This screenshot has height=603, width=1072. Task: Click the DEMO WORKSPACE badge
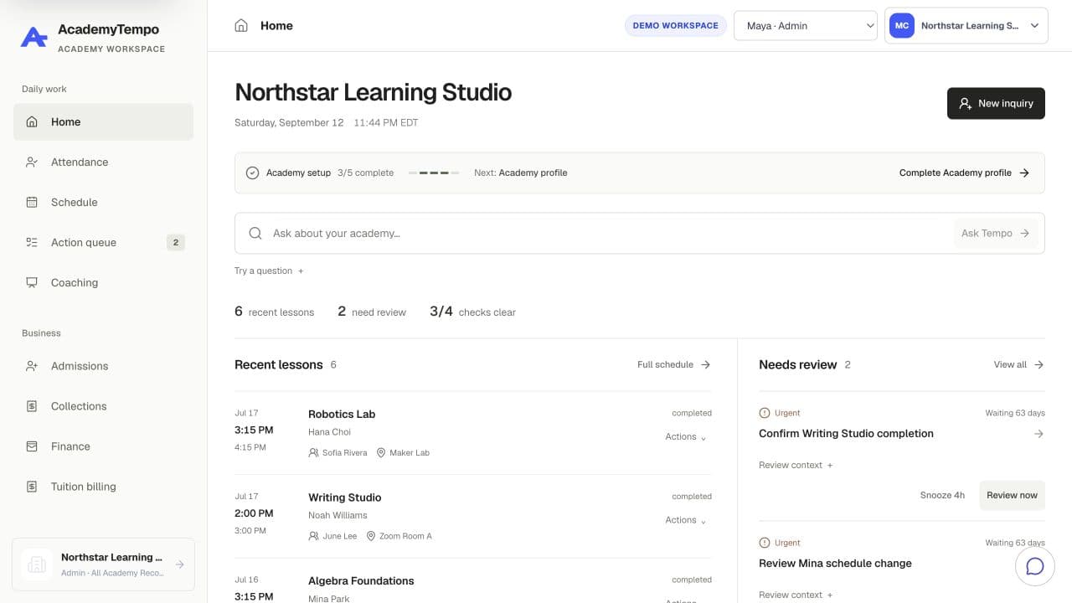point(675,26)
